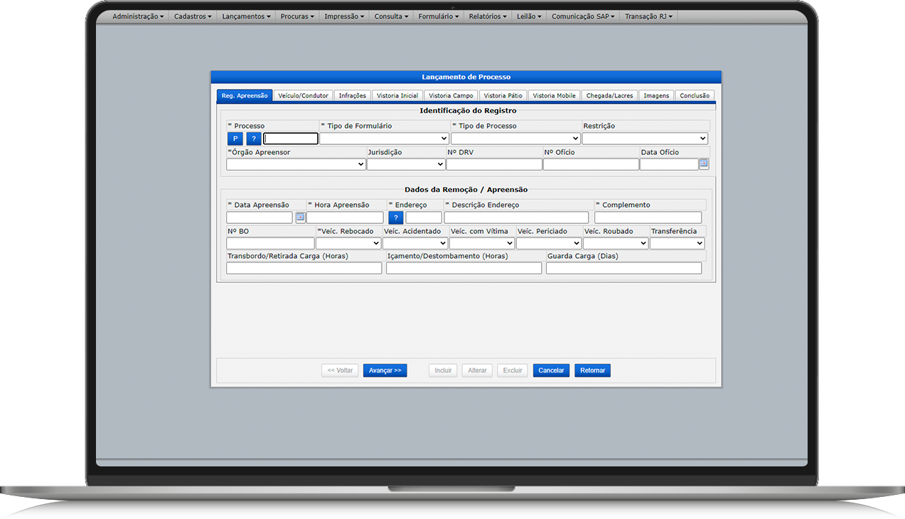
Task: Open the Procuras menu
Action: 297,16
